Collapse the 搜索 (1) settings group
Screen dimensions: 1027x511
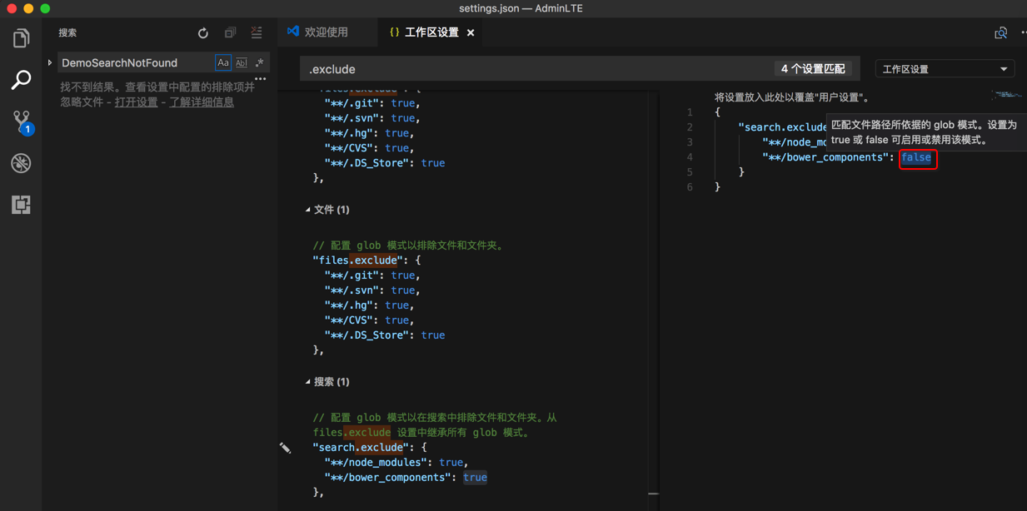[308, 382]
